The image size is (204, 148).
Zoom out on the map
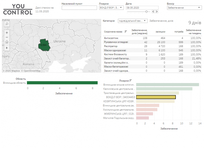pos(7,37)
